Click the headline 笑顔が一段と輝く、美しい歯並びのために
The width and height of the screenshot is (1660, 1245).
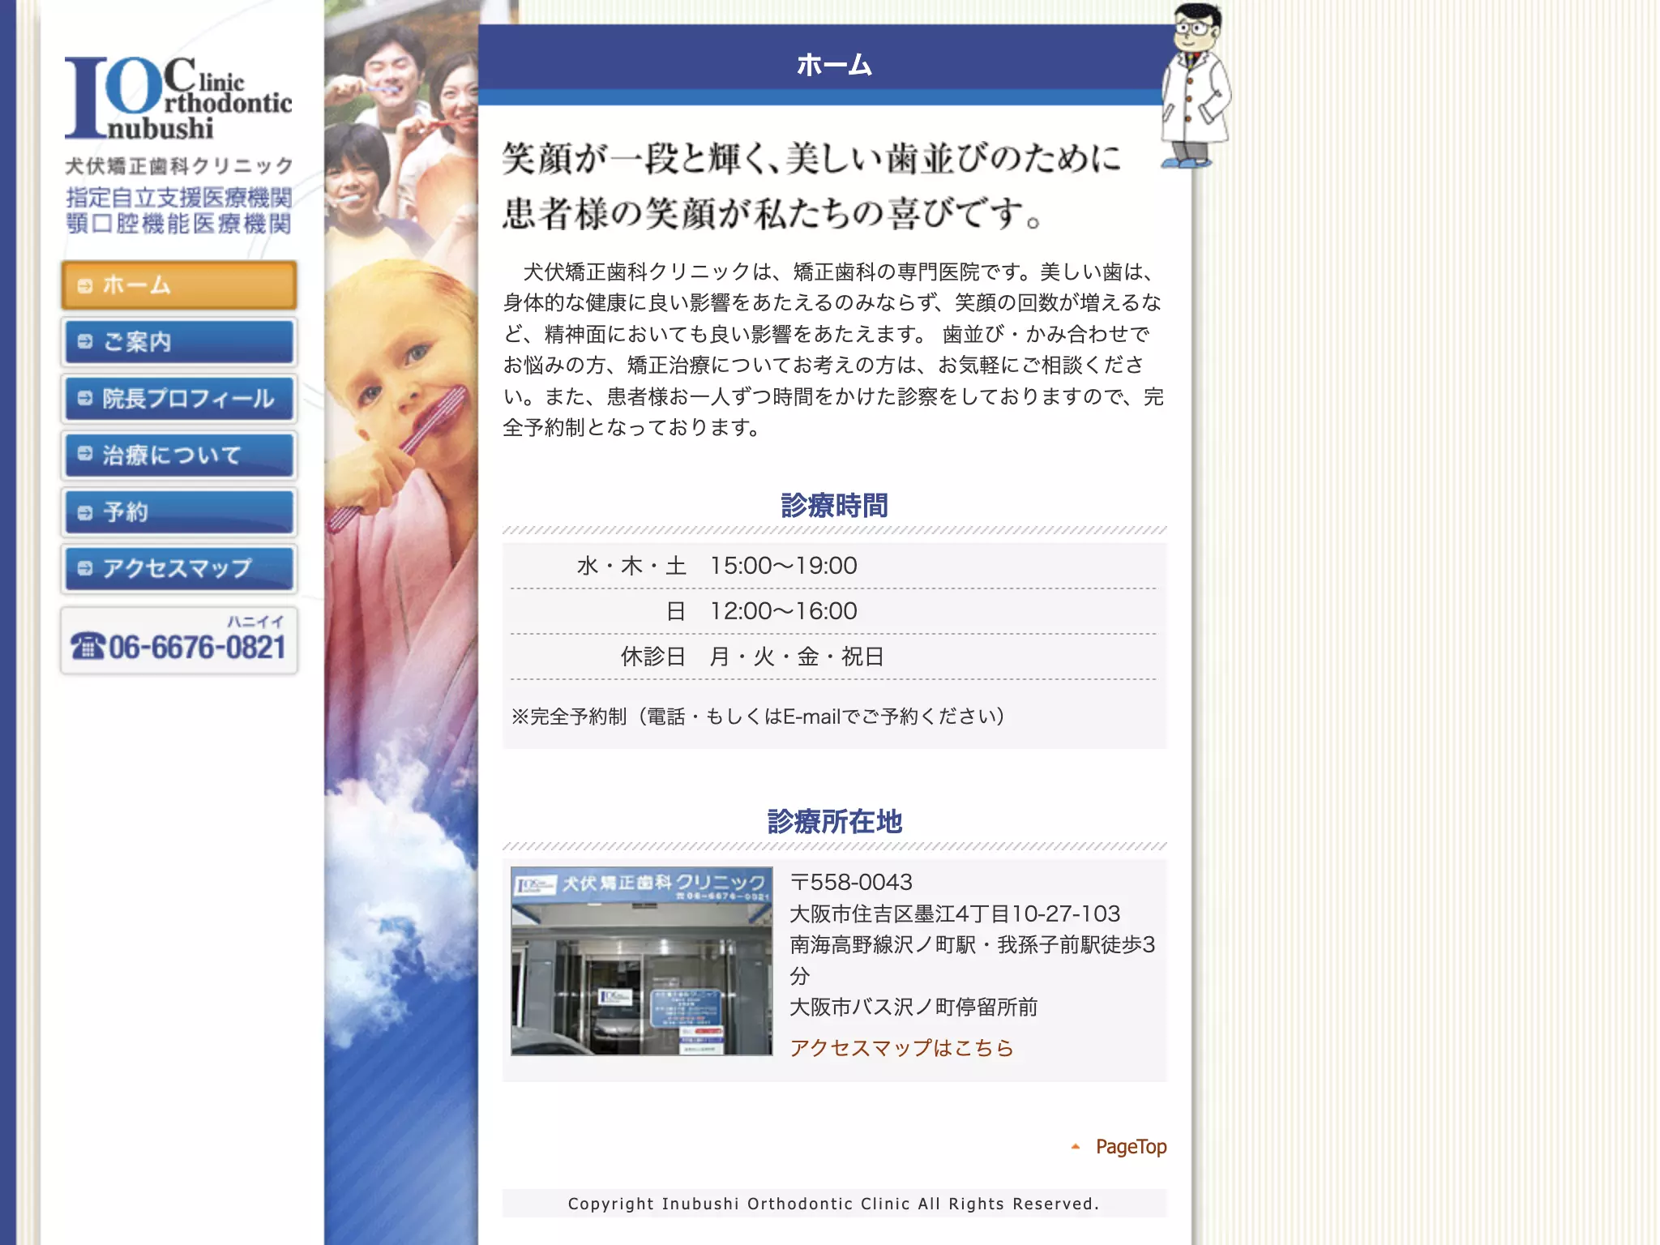812,158
